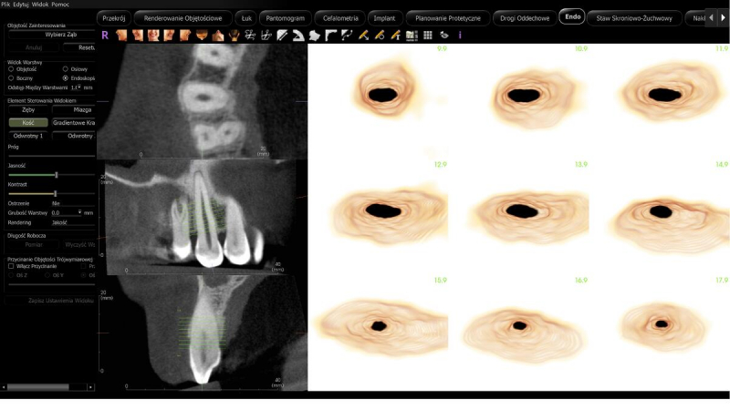This screenshot has width=730, height=410.
Task: Switch to the Implant tab
Action: [x=384, y=18]
